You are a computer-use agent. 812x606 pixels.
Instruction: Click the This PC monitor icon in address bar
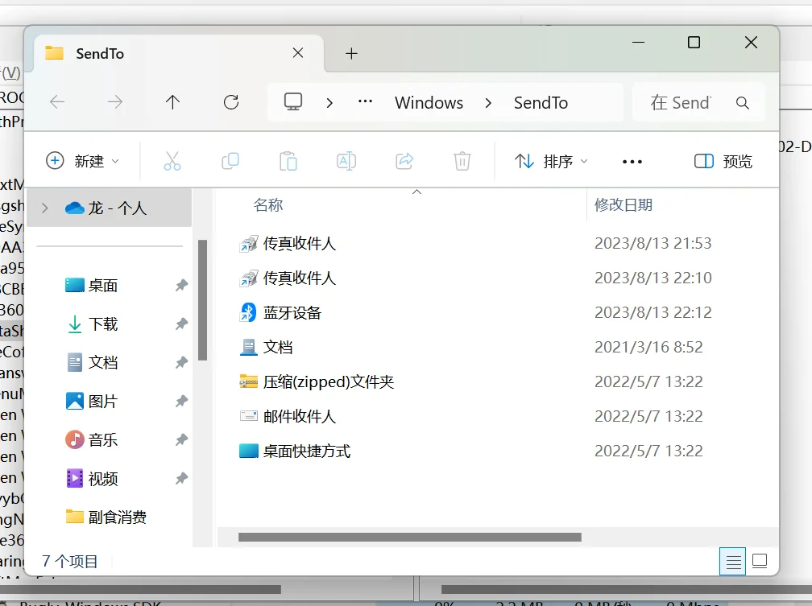293,102
